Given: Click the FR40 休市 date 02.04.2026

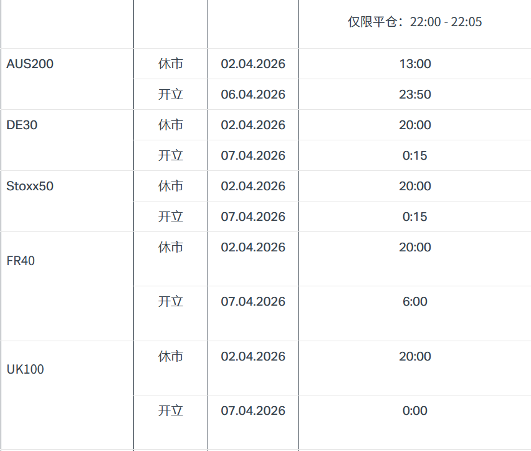Looking at the screenshot, I should tap(253, 247).
